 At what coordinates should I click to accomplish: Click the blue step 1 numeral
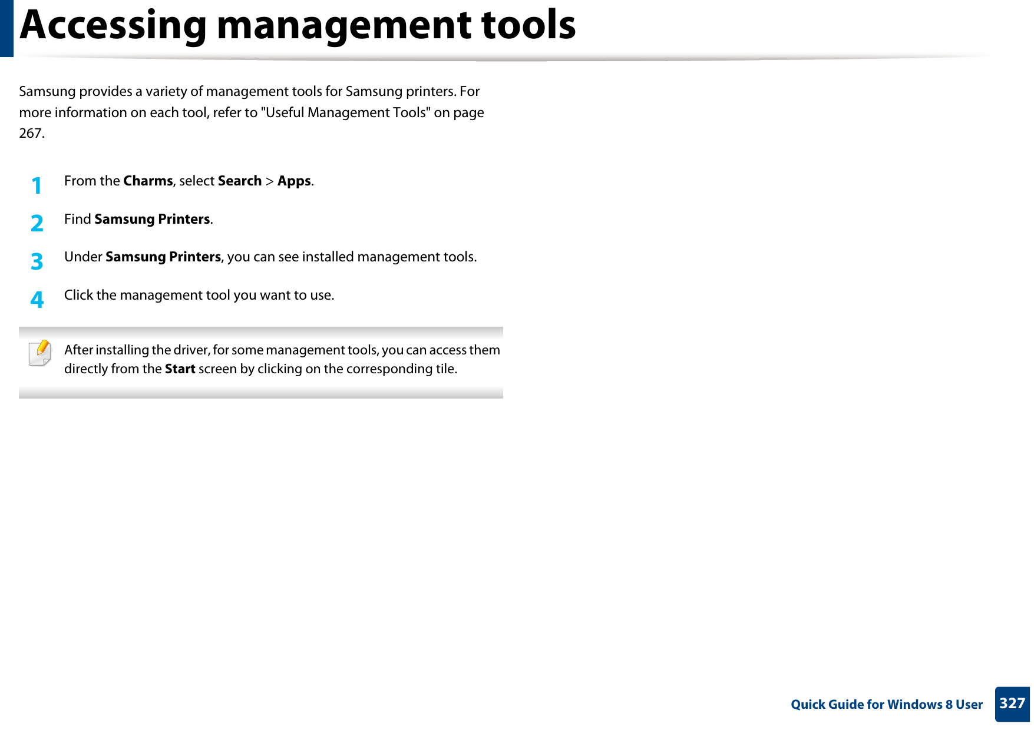click(38, 187)
